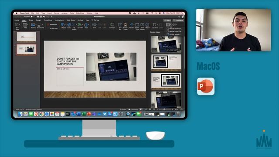Screen dimensions: 279x157
Task: Switch to Slide Sorter view icon
Action: tap(146, 109)
